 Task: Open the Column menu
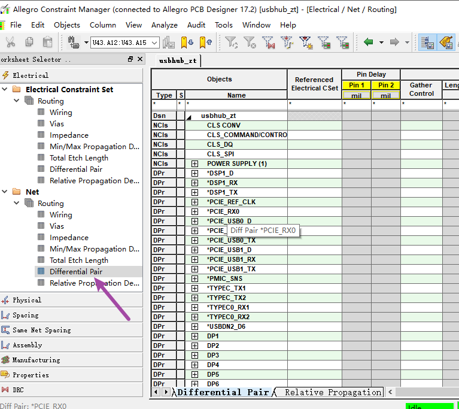click(103, 25)
